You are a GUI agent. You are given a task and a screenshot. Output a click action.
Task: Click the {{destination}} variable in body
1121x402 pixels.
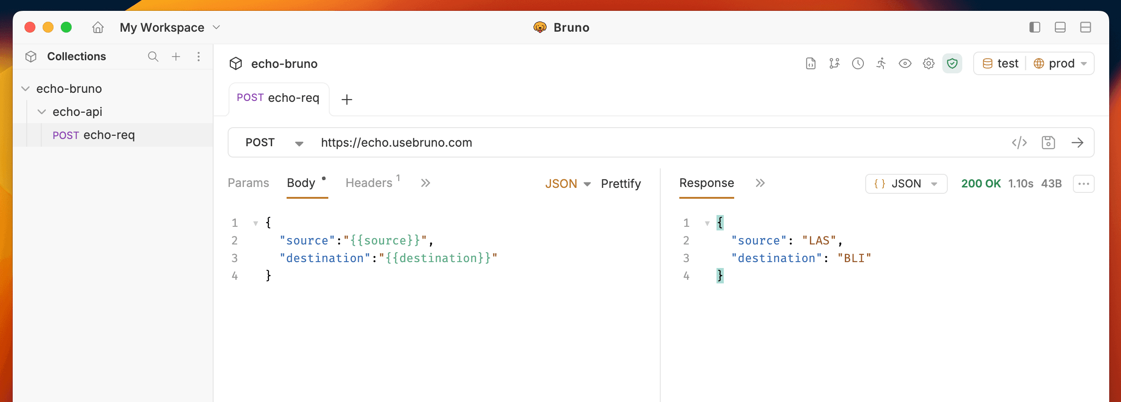click(x=439, y=258)
